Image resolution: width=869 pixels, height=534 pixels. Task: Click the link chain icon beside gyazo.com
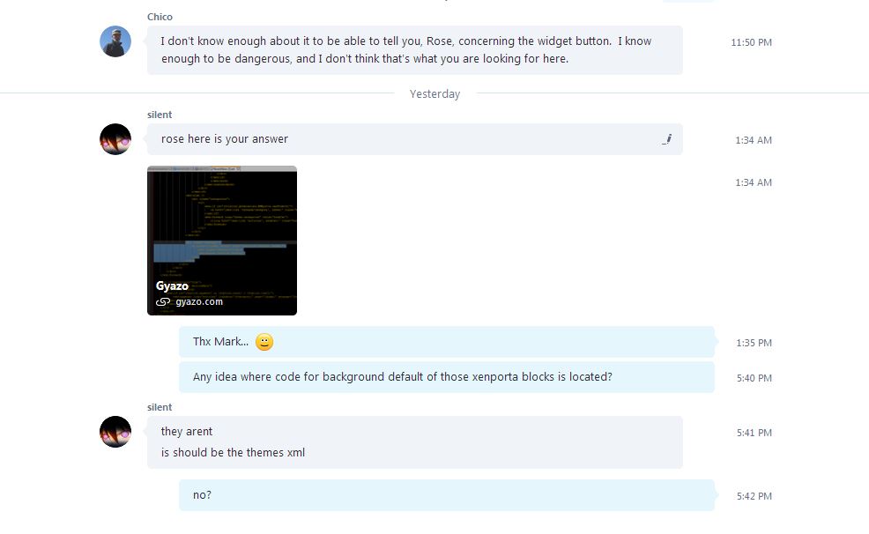pos(163,302)
